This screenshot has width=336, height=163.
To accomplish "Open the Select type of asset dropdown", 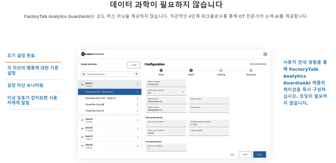I will (166, 92).
